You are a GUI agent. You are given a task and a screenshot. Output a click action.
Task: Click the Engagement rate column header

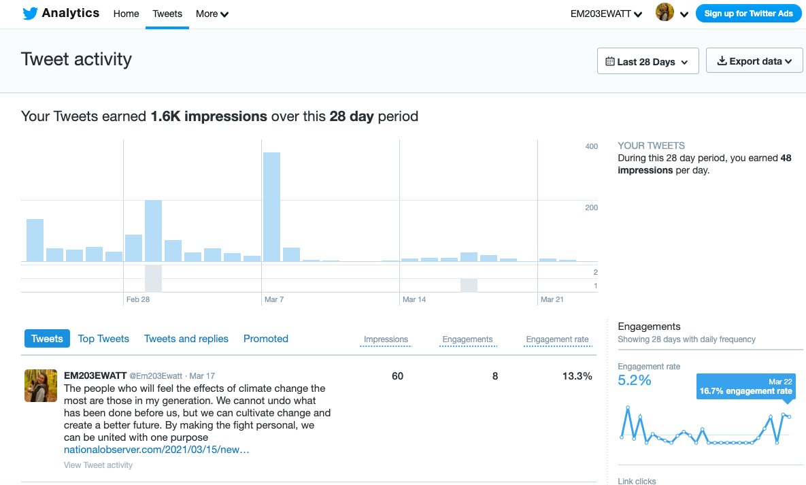557,339
